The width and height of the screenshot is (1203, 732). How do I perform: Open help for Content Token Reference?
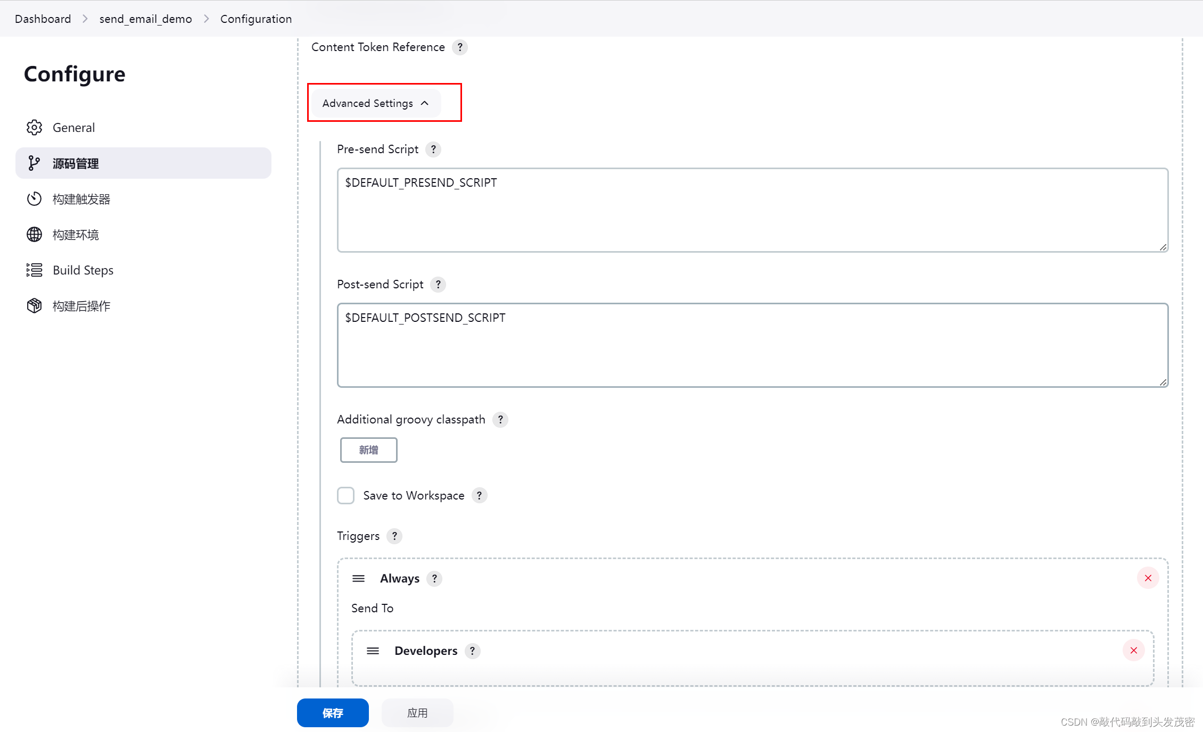click(460, 47)
